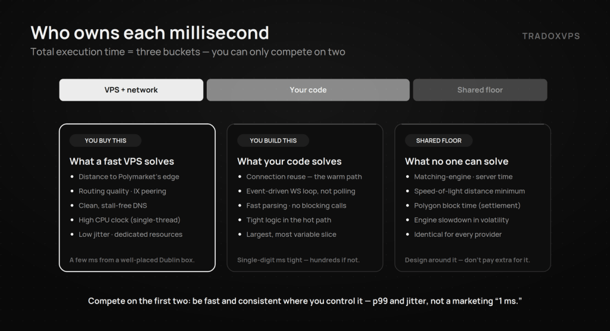Select the VPS + network segment
The height and width of the screenshot is (331, 610).
tap(131, 90)
